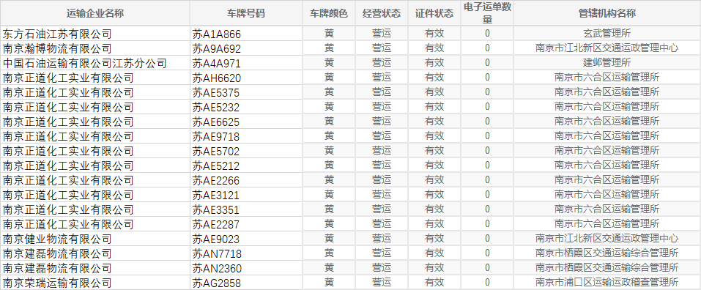The width and height of the screenshot is (701, 290).
Task: Click 有效 status in 苏AG2858 row
Action: pos(434,283)
